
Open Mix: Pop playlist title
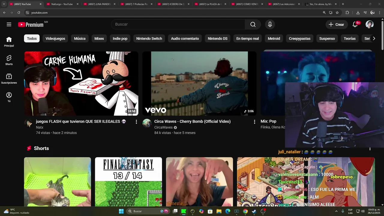(x=268, y=121)
